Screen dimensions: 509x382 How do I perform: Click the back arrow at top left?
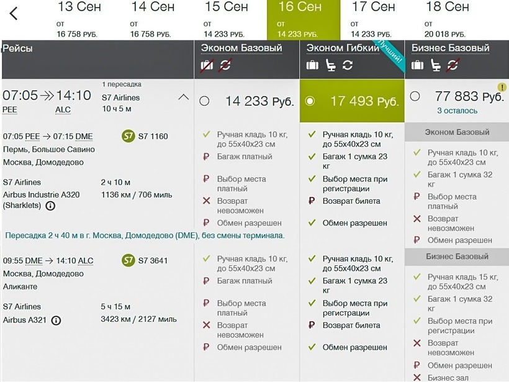pyautogui.click(x=14, y=14)
